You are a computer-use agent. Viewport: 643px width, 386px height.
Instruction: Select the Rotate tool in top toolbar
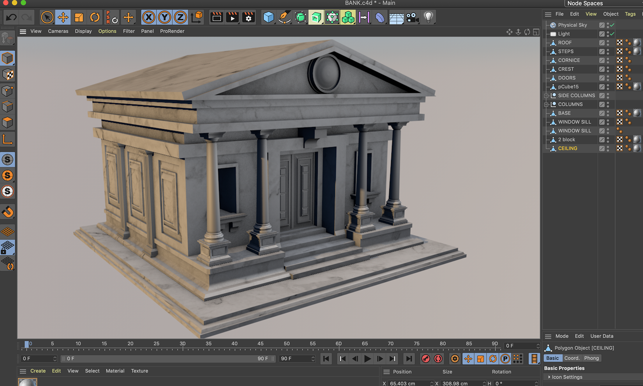point(95,17)
